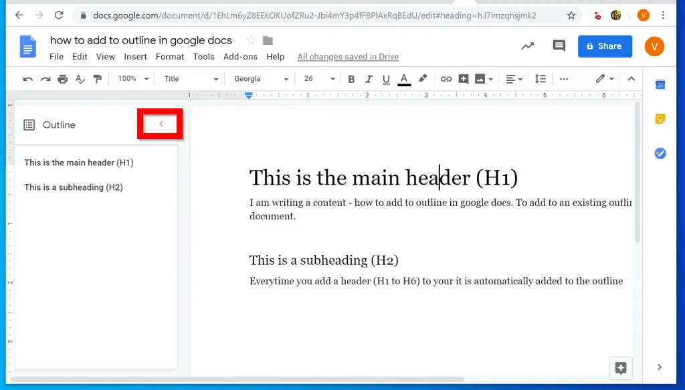Open the Format menu

(x=170, y=57)
